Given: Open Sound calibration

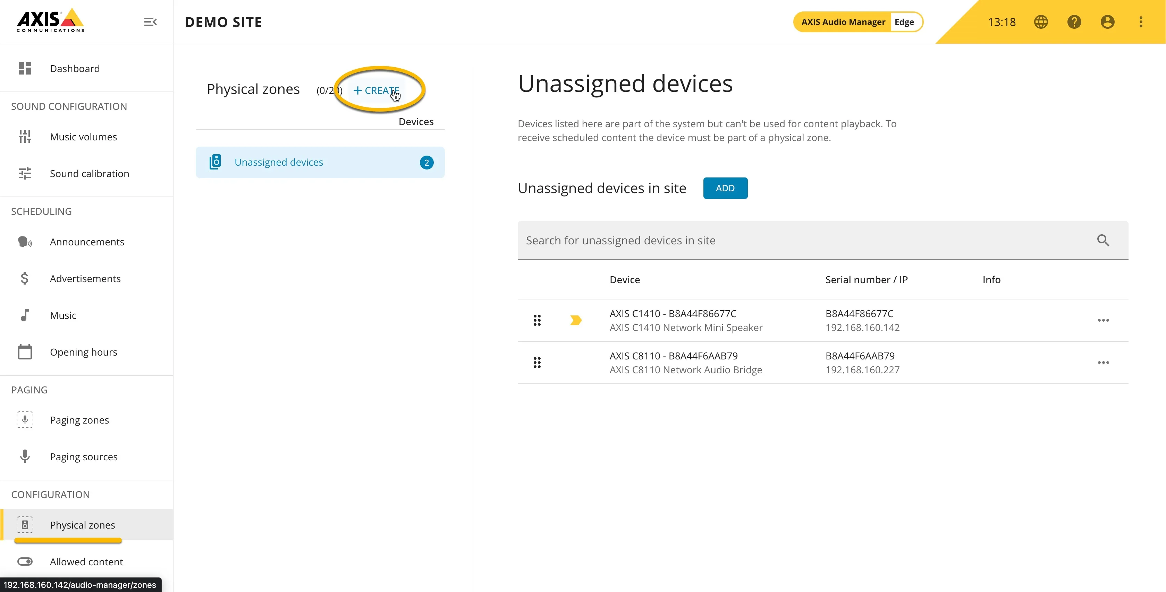Looking at the screenshot, I should 86,173.
